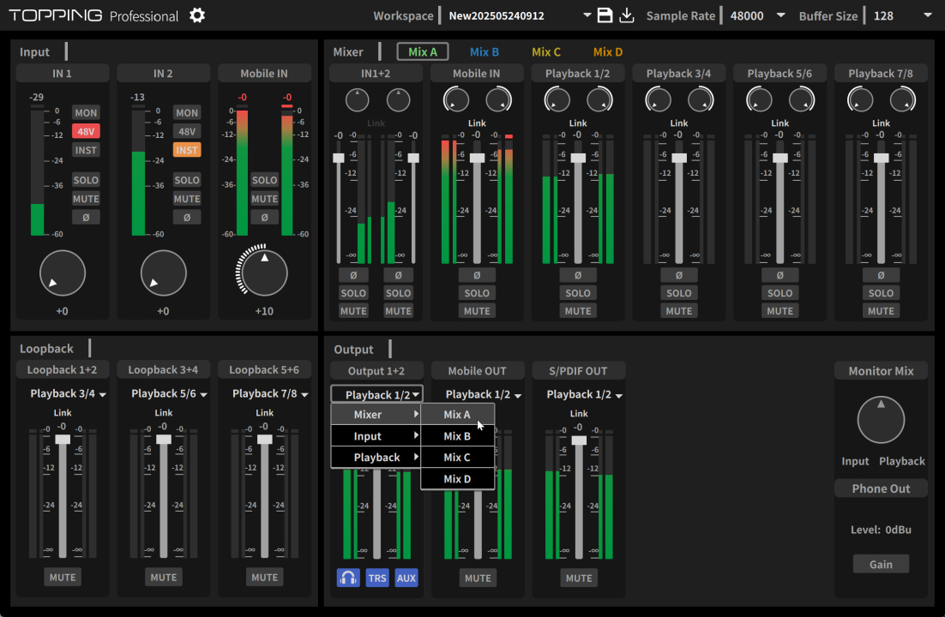Viewport: 945px width, 617px height.
Task: Open Loopback 1+2 source dropdown
Action: [x=68, y=393]
